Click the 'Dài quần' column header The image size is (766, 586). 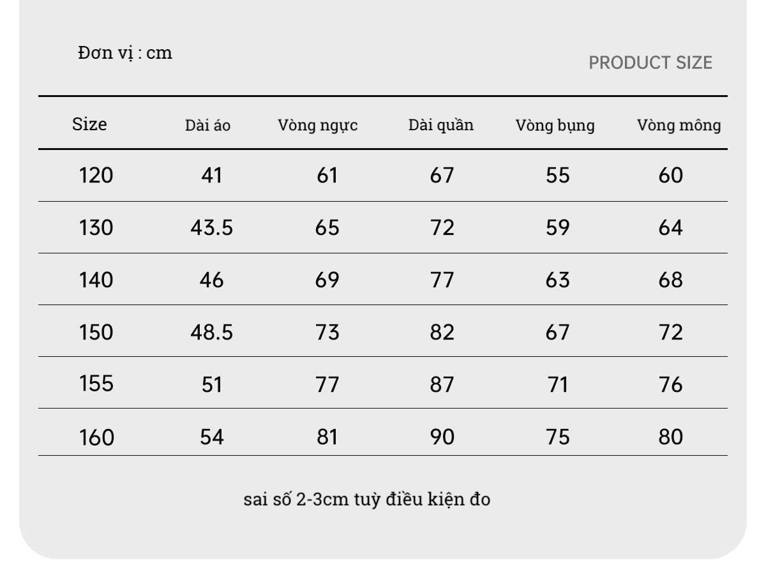[x=441, y=125]
